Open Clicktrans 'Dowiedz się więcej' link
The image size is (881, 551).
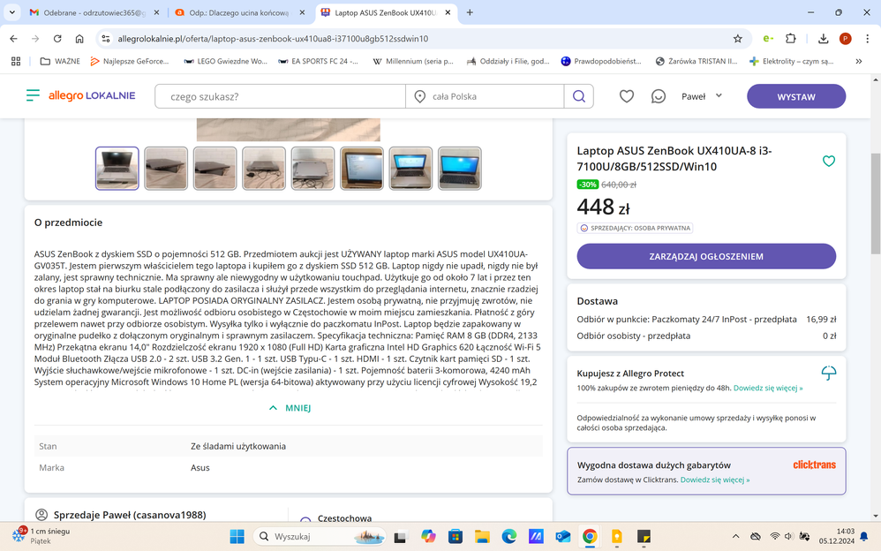715,479
